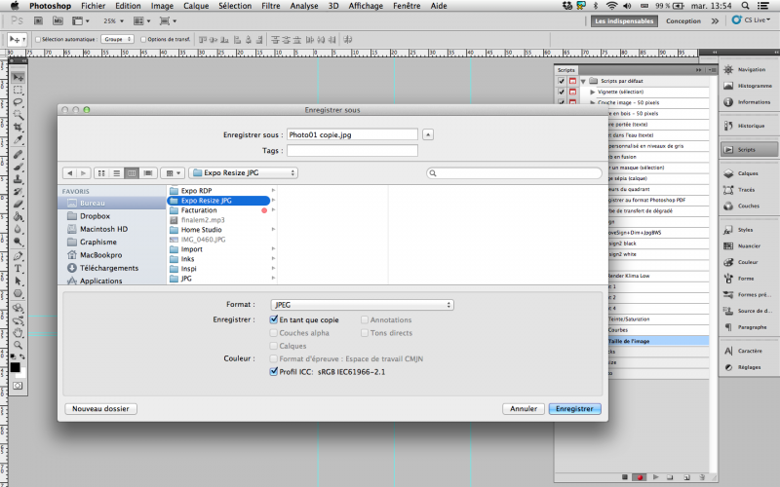Click the foreground color swatch
Image resolution: width=780 pixels, height=487 pixels.
[x=15, y=367]
